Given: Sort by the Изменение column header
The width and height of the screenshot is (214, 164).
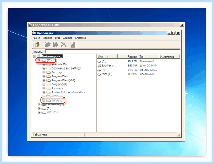Looking at the screenshot, I should point(169,56).
